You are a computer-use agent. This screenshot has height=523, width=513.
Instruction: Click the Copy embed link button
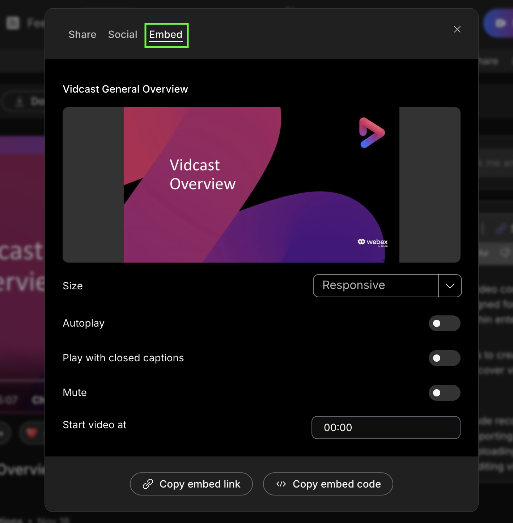point(191,484)
